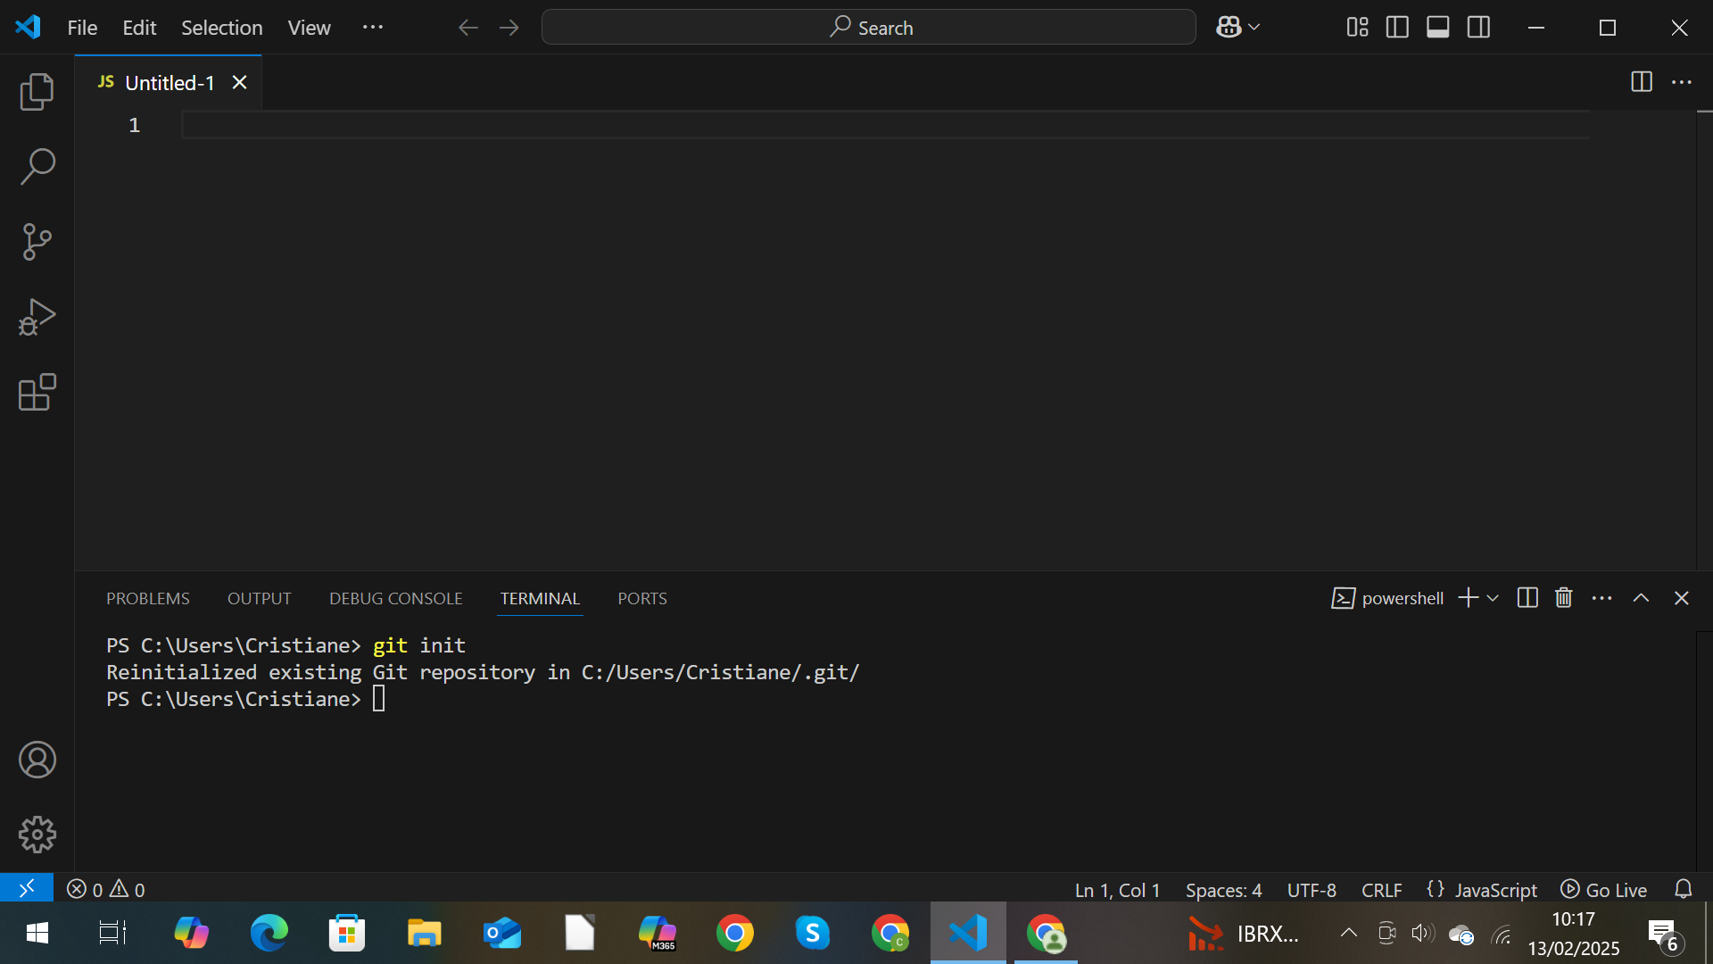Split the editor to the right

[1642, 82]
